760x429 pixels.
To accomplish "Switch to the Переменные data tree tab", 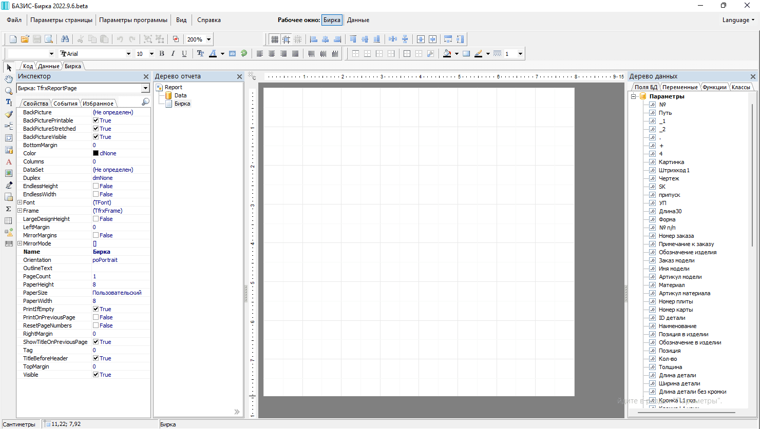I will 680,87.
